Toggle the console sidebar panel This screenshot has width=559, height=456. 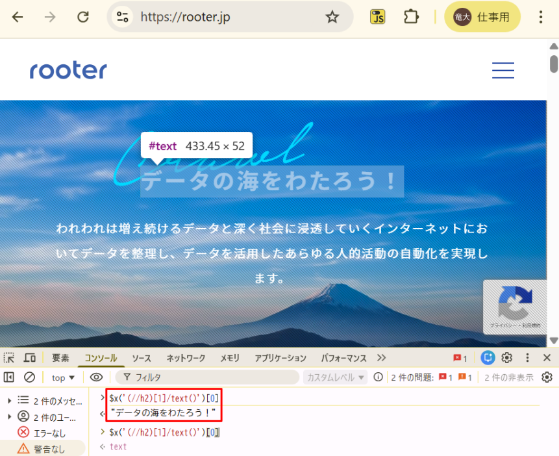click(x=9, y=377)
